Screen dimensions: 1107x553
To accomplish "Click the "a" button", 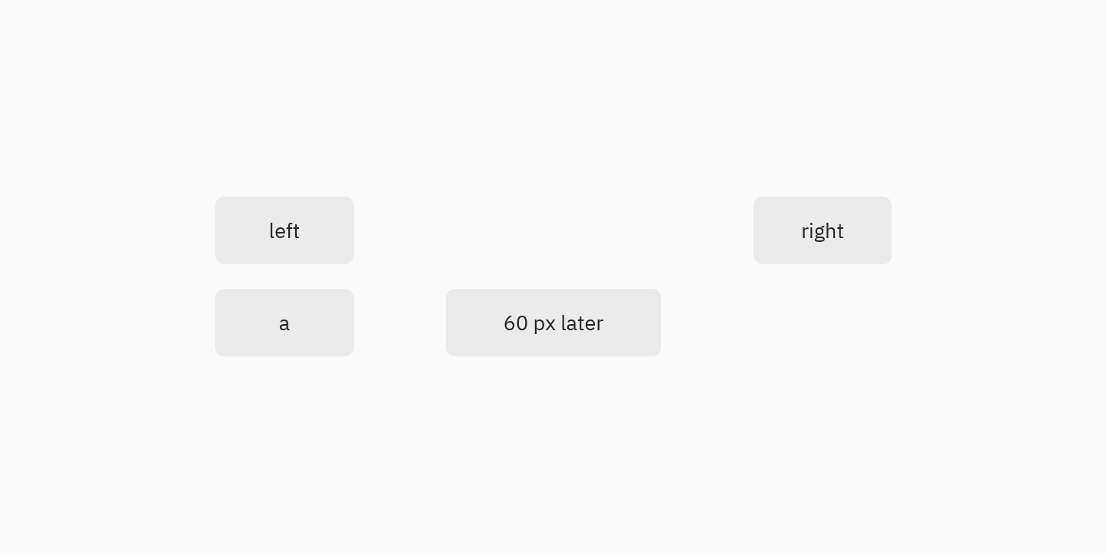I will pos(284,323).
